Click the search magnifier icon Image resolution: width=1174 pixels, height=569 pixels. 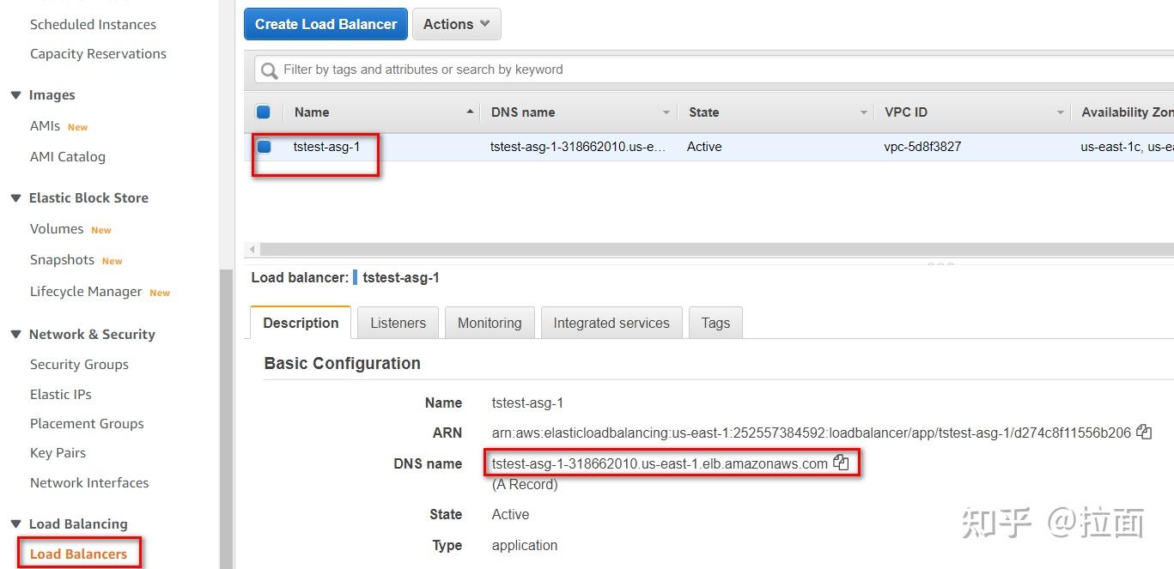point(270,70)
